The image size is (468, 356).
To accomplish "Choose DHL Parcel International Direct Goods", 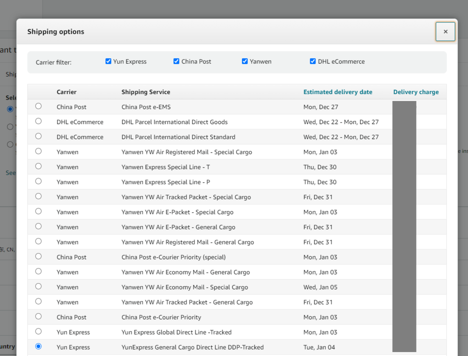I will click(39, 121).
